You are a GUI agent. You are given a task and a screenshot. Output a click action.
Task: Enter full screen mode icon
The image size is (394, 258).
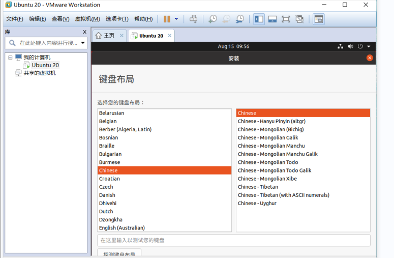[x=286, y=19]
